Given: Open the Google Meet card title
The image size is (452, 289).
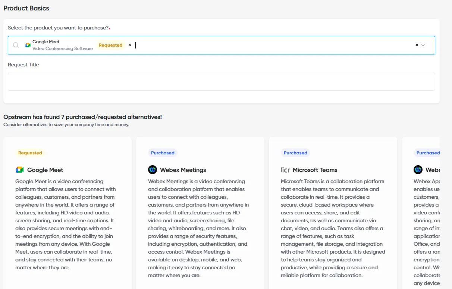Looking at the screenshot, I should coord(45,170).
